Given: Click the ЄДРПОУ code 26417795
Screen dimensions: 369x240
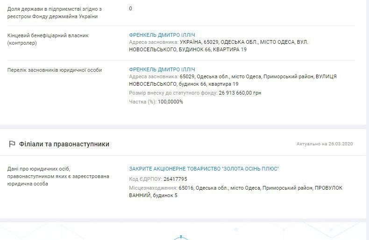Looking at the screenshot, I should coord(176,179).
